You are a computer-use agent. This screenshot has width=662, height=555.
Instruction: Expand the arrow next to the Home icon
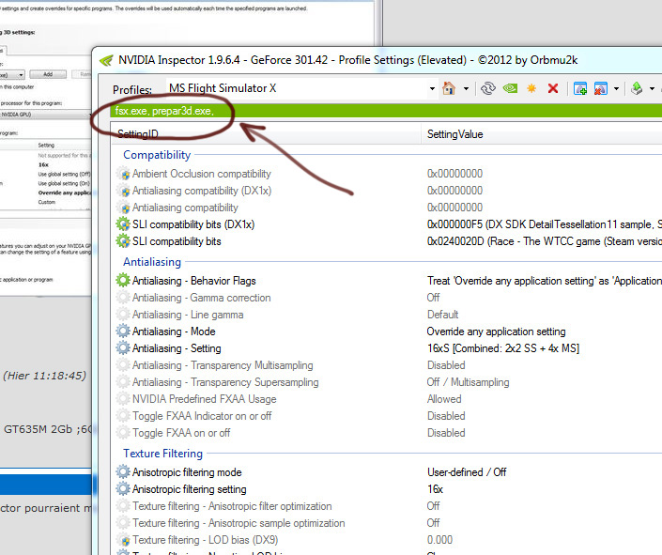466,88
